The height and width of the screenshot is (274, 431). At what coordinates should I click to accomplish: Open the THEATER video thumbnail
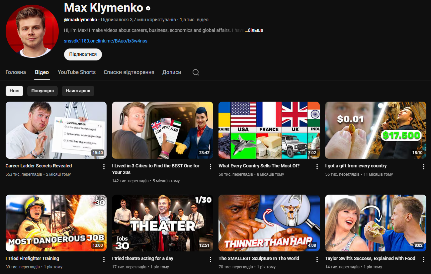pos(162,223)
